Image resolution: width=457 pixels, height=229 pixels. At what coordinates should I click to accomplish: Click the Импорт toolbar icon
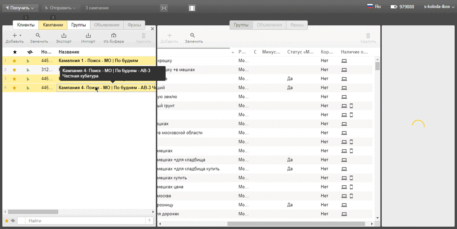click(88, 35)
